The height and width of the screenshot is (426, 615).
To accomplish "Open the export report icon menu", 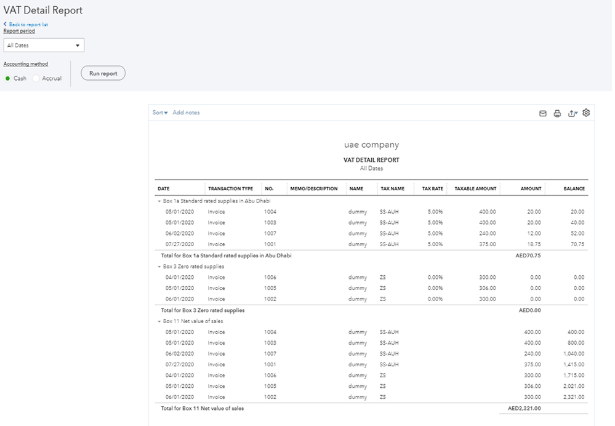I will coord(573,113).
